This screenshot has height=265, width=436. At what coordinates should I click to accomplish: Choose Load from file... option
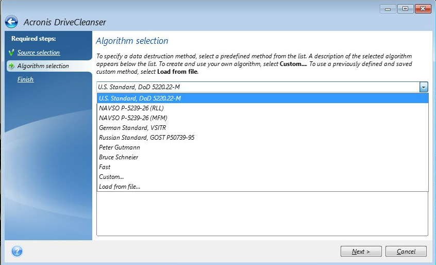[x=263, y=187]
